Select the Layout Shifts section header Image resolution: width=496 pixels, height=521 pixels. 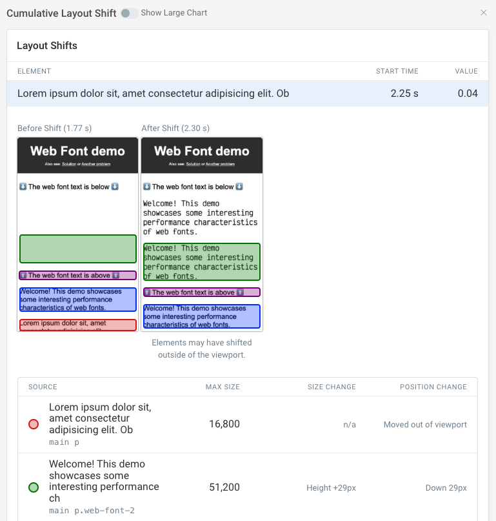click(x=47, y=46)
